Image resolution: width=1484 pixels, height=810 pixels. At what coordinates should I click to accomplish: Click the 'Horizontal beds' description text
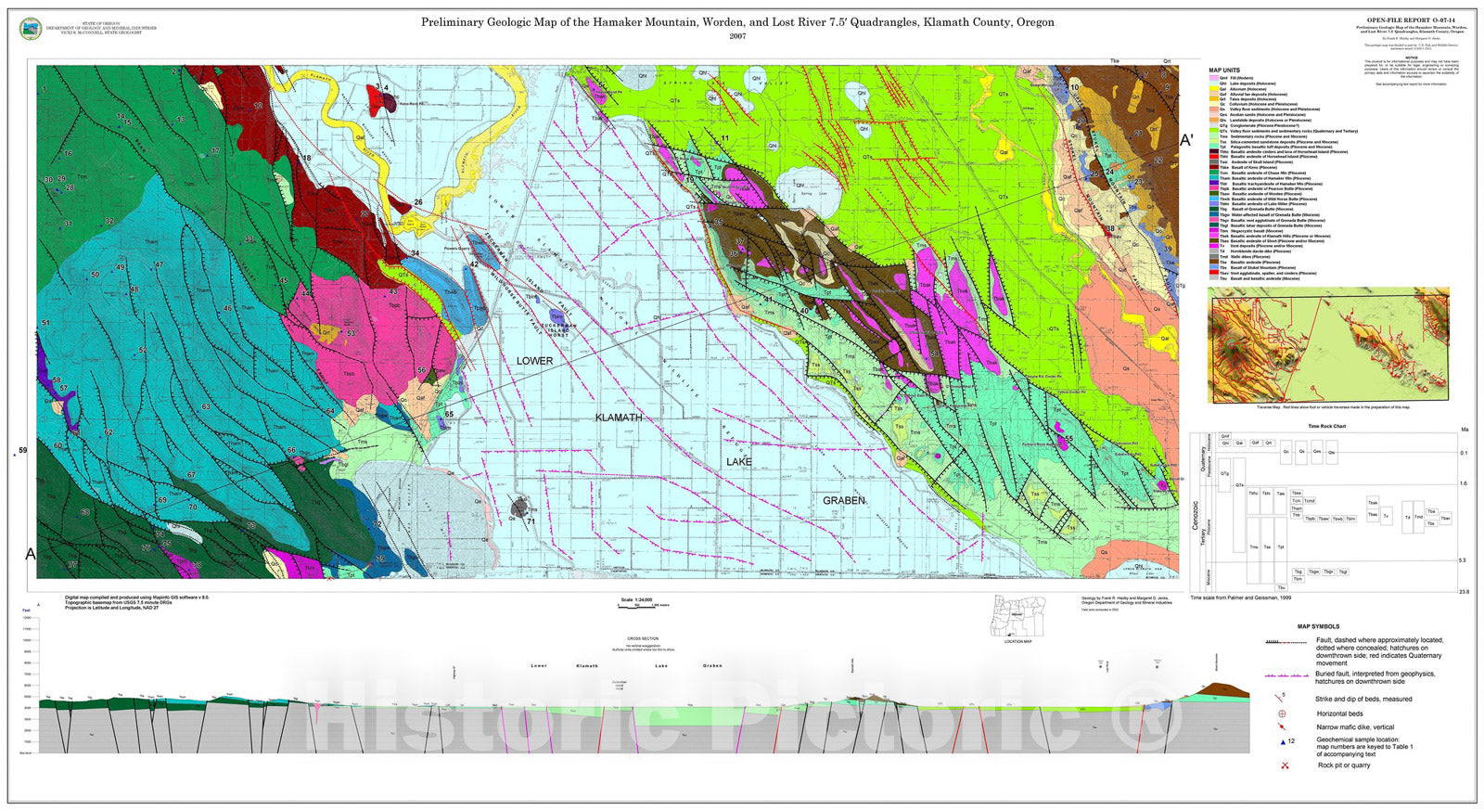1340,714
